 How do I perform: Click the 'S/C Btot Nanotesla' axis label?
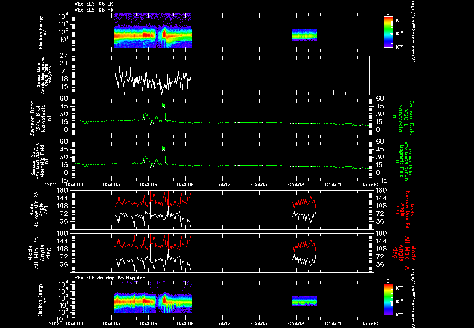click(x=40, y=118)
